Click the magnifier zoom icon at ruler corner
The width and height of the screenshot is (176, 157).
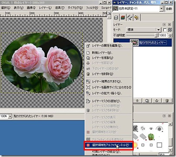[x=109, y=13]
